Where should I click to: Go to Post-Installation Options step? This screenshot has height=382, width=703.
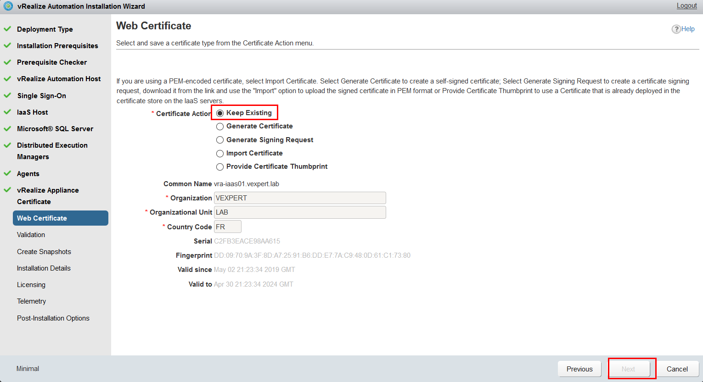53,318
